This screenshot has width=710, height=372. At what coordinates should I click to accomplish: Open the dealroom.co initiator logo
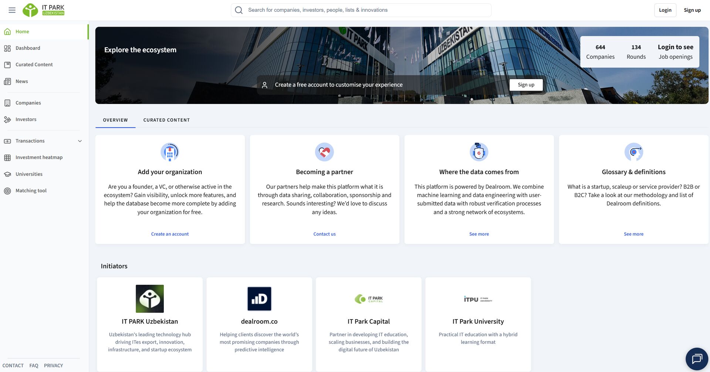point(259,298)
